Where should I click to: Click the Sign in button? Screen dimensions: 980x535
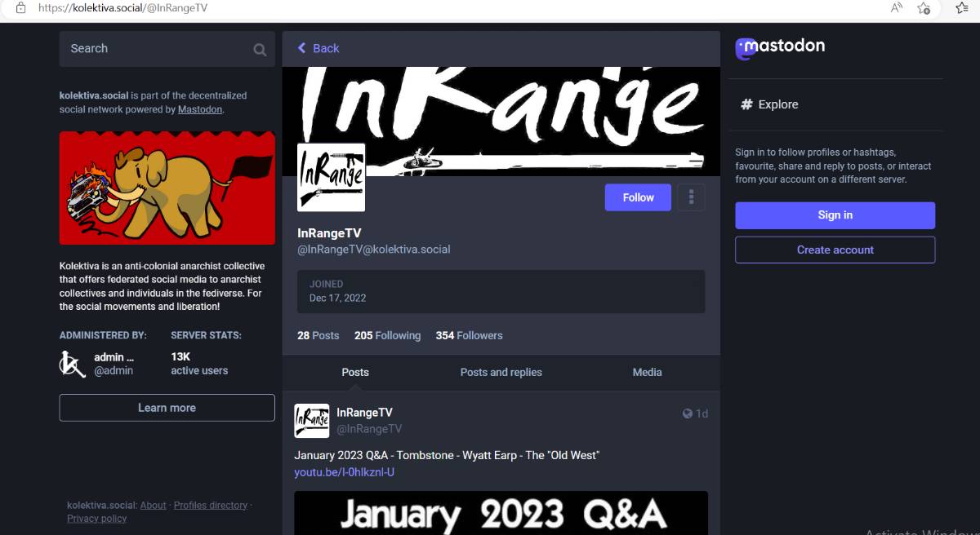[835, 215]
